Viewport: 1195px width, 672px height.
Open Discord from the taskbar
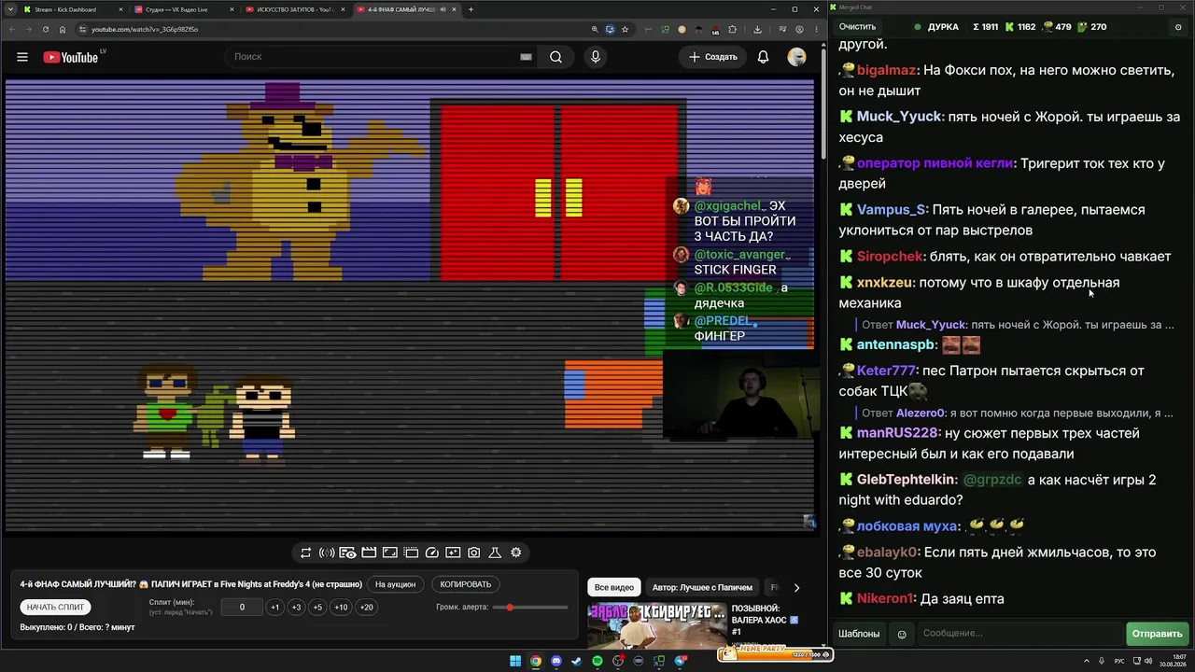[x=556, y=662]
